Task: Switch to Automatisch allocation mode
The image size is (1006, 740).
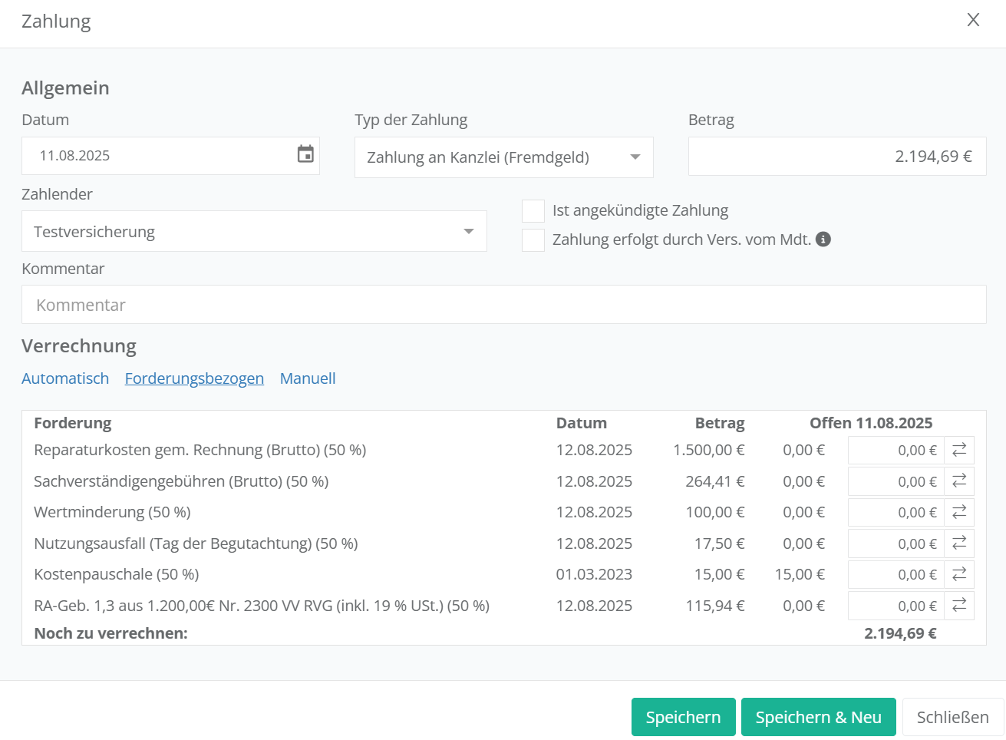Action: (65, 378)
